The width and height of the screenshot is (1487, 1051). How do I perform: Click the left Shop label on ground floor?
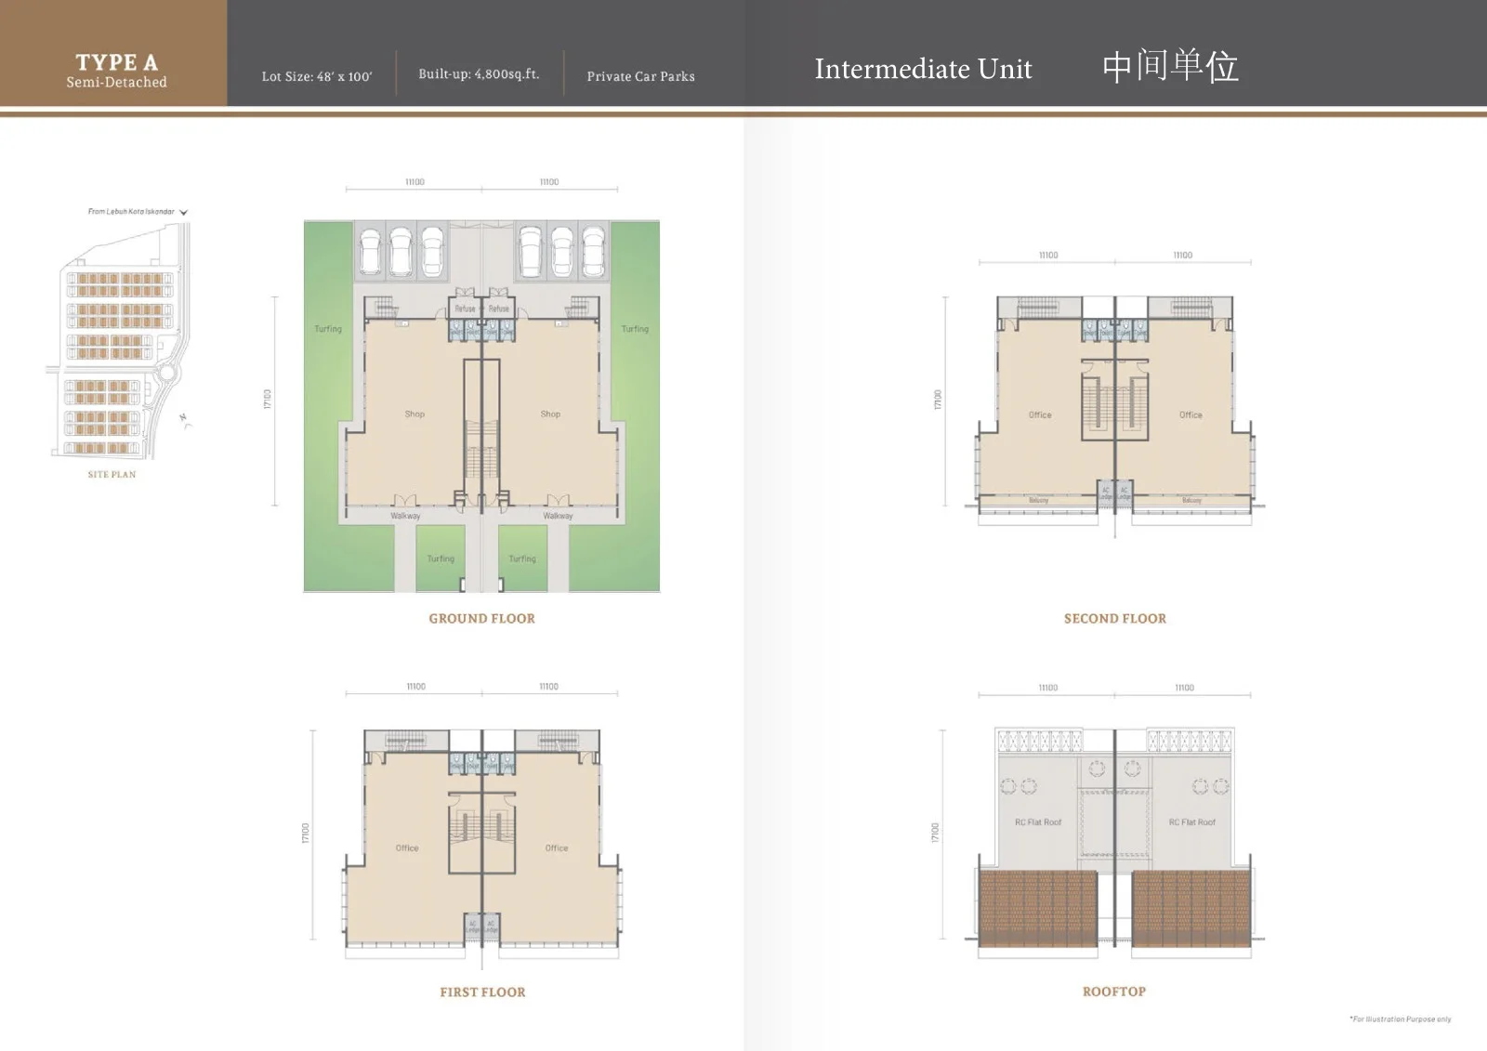click(x=415, y=414)
